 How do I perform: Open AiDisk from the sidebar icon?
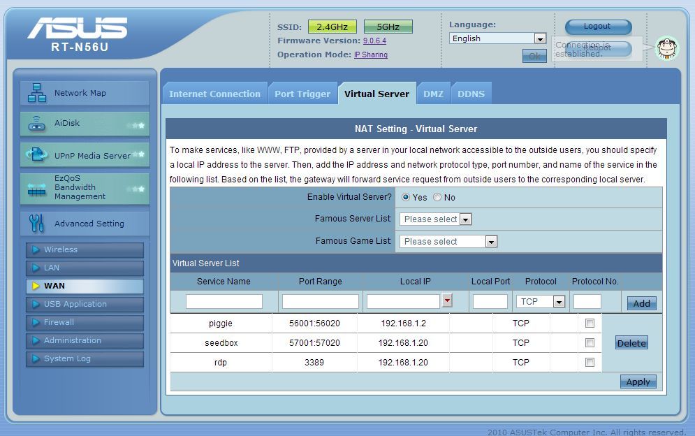tap(36, 124)
